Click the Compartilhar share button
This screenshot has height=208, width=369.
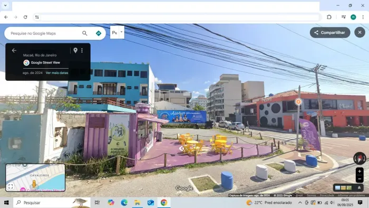pyautogui.click(x=330, y=33)
